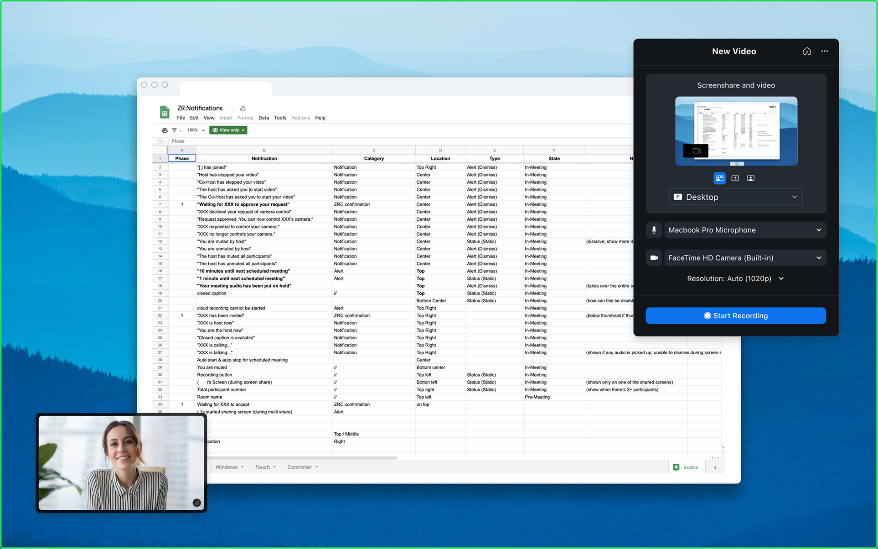Open the three-dot more options menu
The width and height of the screenshot is (878, 549).
(824, 51)
